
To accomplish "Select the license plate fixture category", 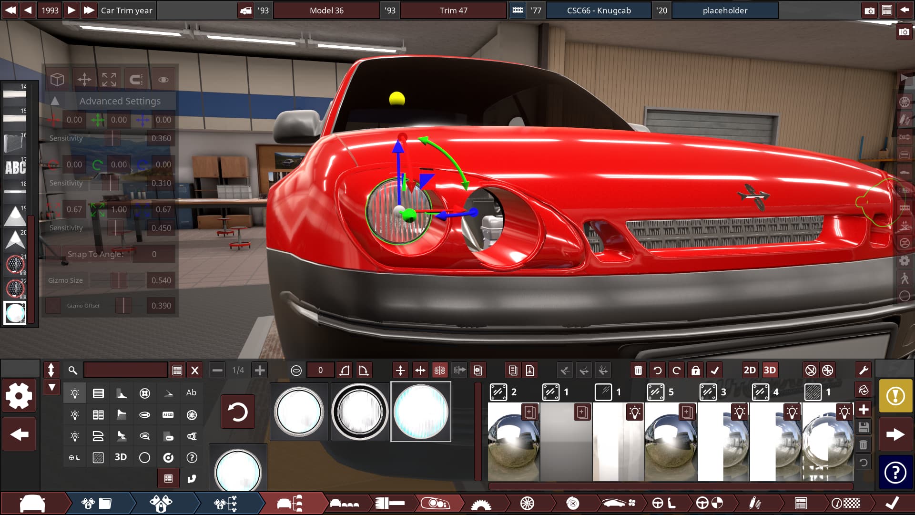I will click(168, 415).
